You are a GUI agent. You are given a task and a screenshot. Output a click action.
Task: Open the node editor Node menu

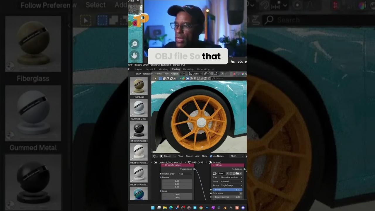(x=205, y=156)
